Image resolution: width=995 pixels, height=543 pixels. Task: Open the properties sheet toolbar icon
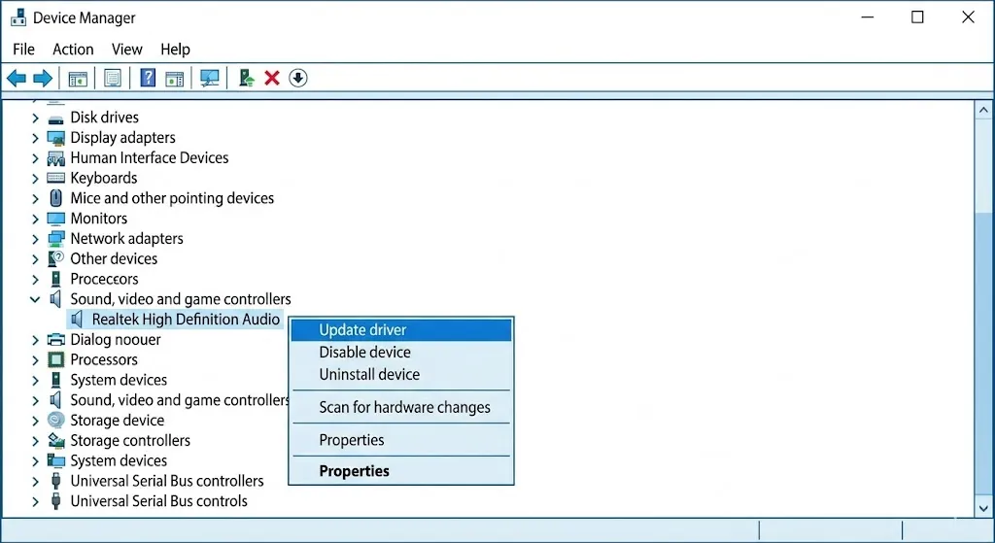(x=113, y=79)
